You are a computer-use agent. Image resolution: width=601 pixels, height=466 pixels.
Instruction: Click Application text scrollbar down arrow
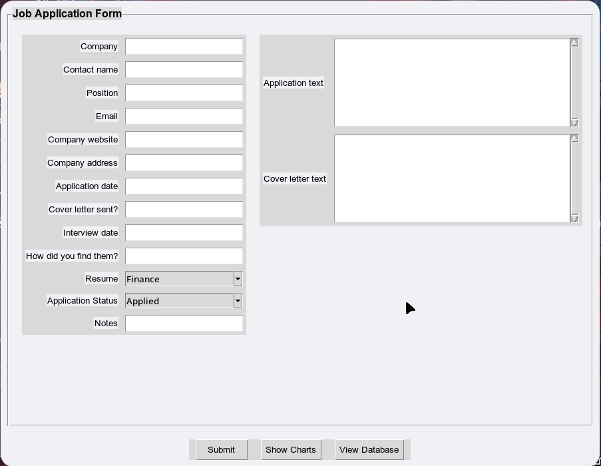574,122
